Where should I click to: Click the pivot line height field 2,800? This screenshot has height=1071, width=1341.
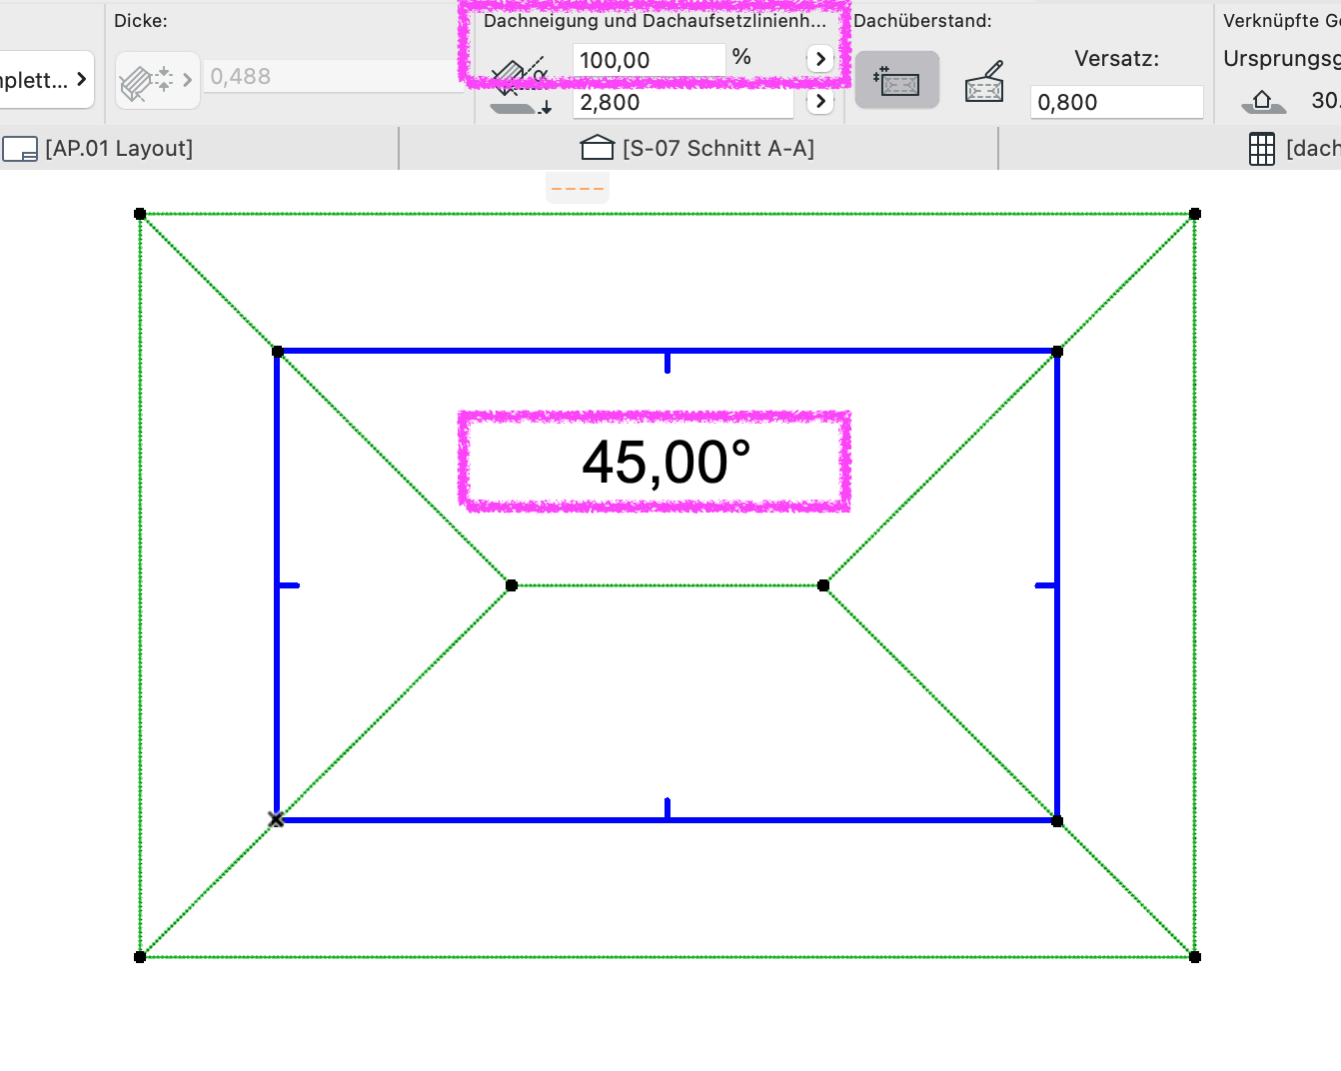point(683,102)
